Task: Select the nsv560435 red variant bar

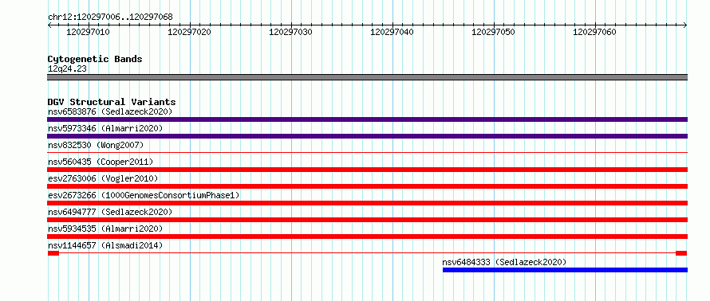Action: click(x=367, y=170)
